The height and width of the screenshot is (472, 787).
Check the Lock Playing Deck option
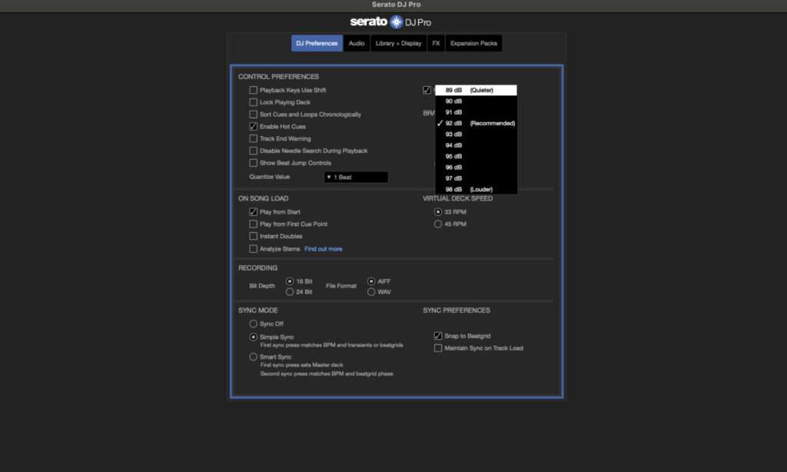click(x=253, y=101)
